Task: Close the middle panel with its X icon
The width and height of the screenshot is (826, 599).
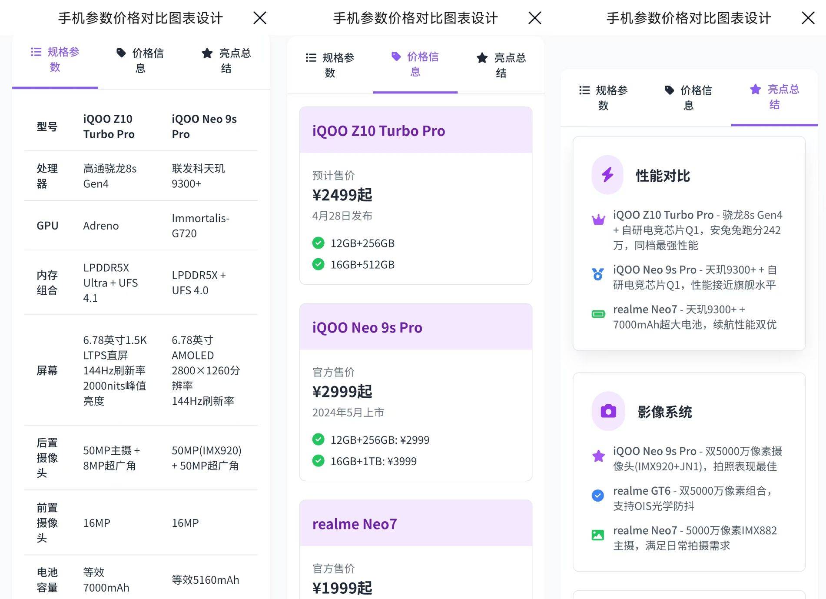Action: (534, 18)
